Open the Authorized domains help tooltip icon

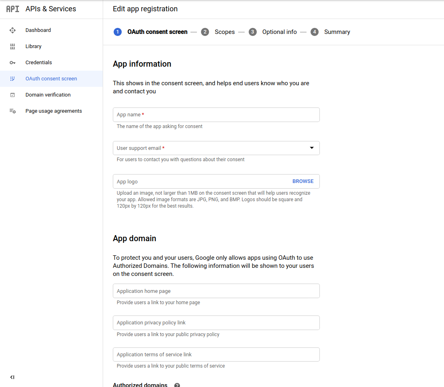[x=177, y=385]
